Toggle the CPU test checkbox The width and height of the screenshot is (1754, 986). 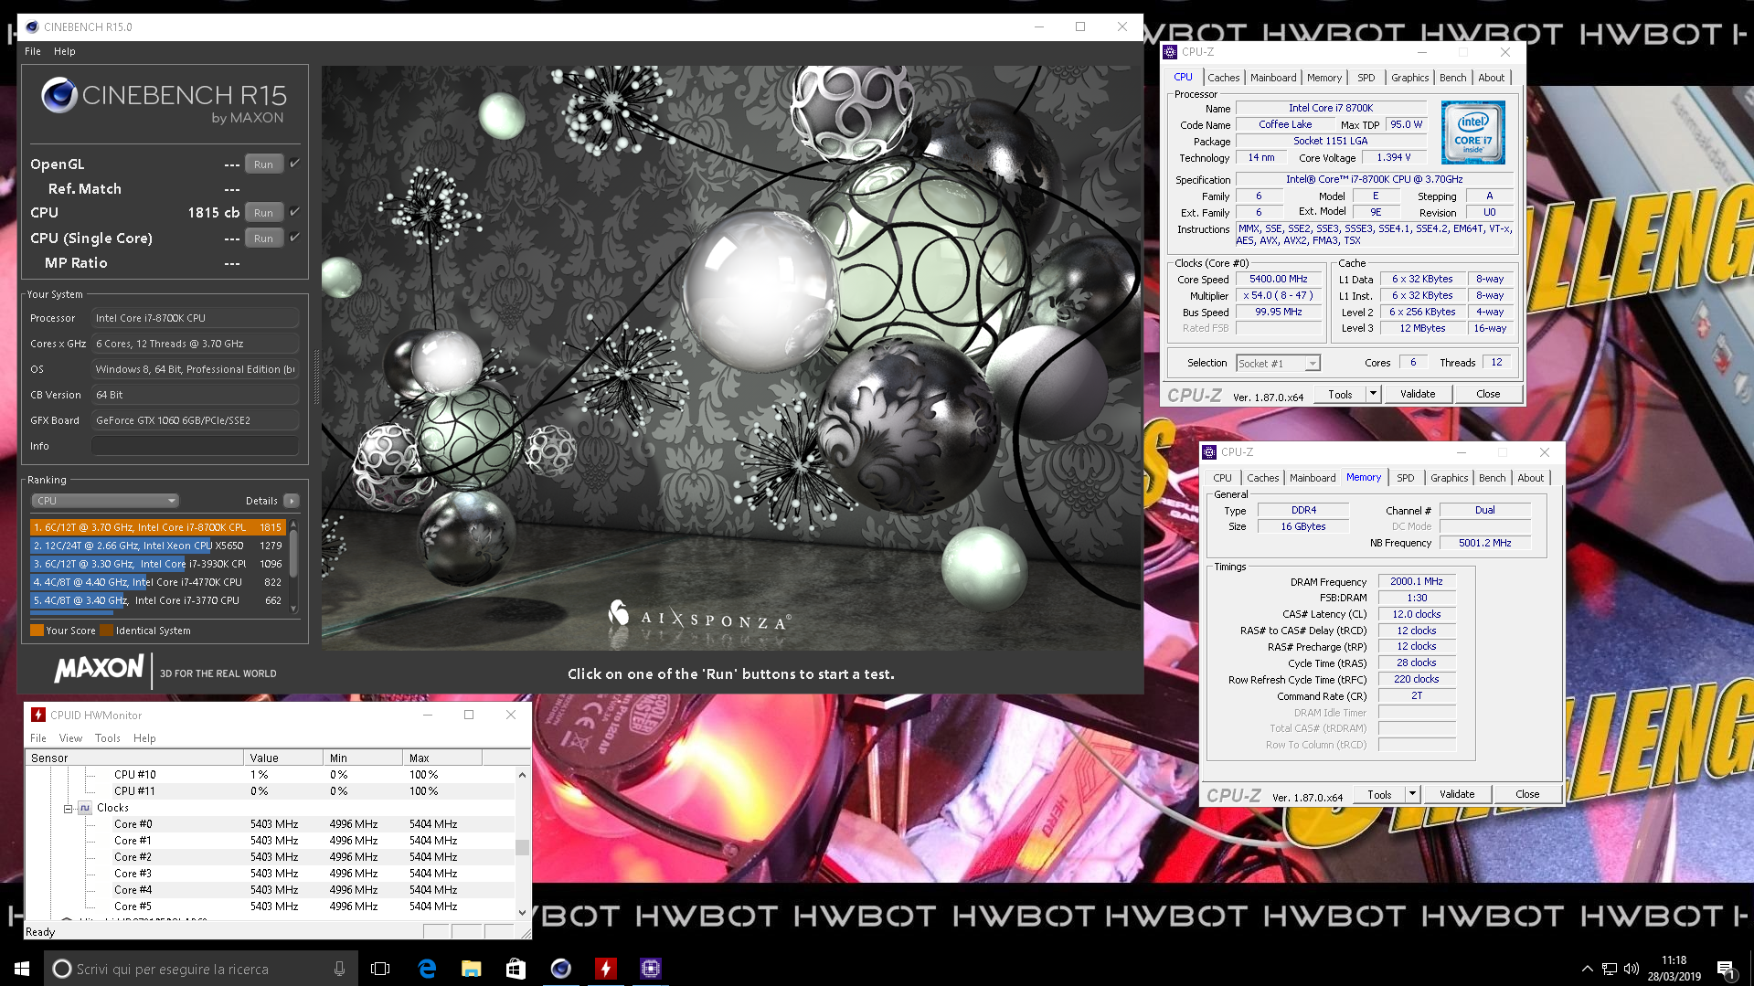click(x=294, y=212)
